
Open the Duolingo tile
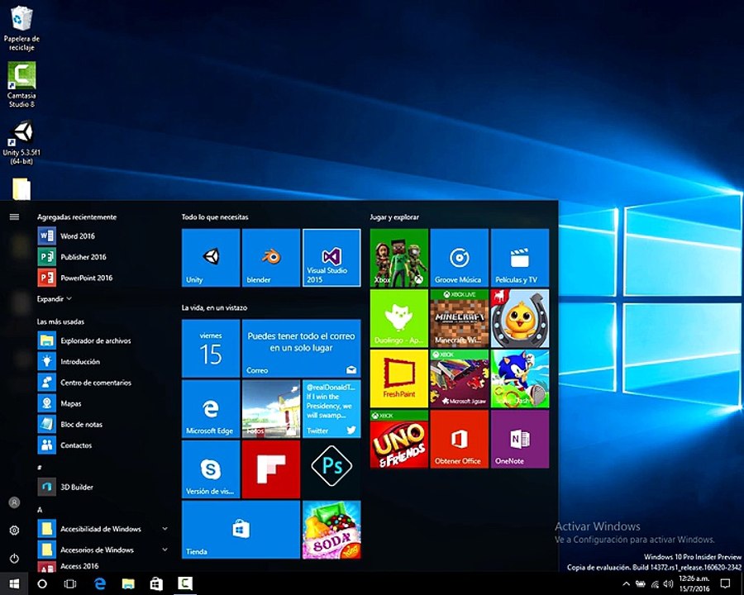point(399,318)
